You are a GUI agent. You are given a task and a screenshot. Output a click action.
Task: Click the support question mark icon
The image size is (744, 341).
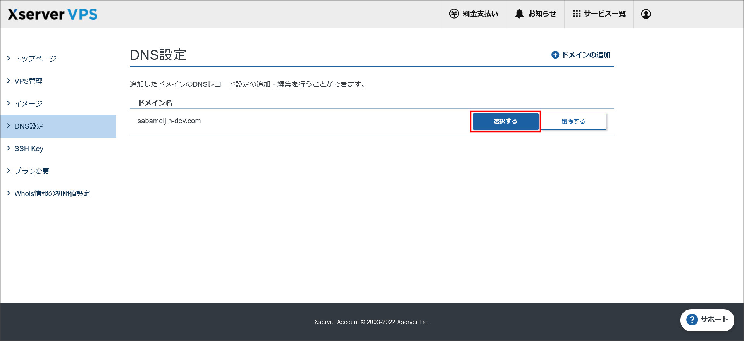692,320
